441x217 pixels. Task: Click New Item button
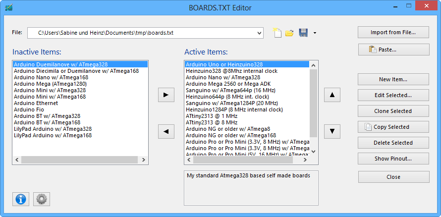(393, 79)
